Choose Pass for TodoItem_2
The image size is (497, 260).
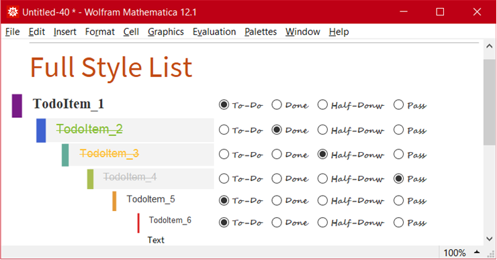click(398, 130)
